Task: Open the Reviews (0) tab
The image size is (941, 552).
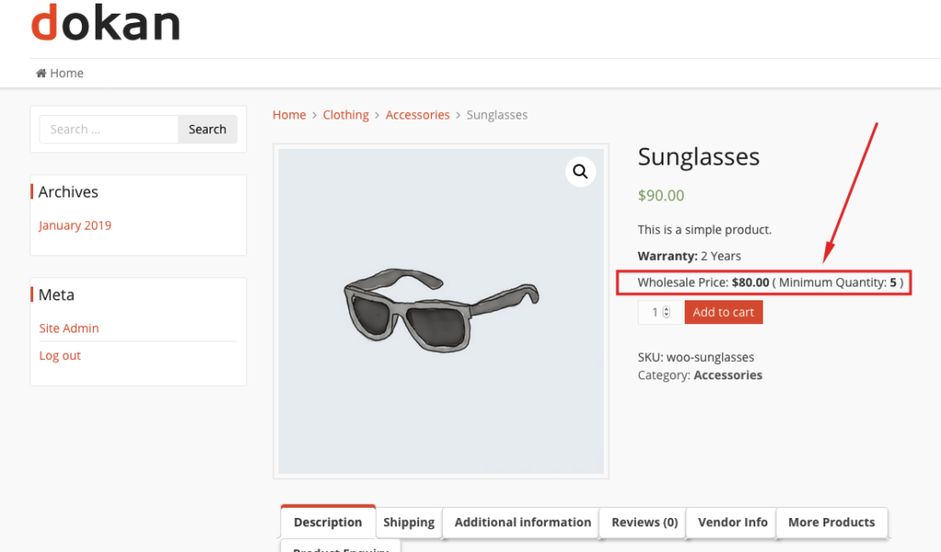Action: point(644,522)
